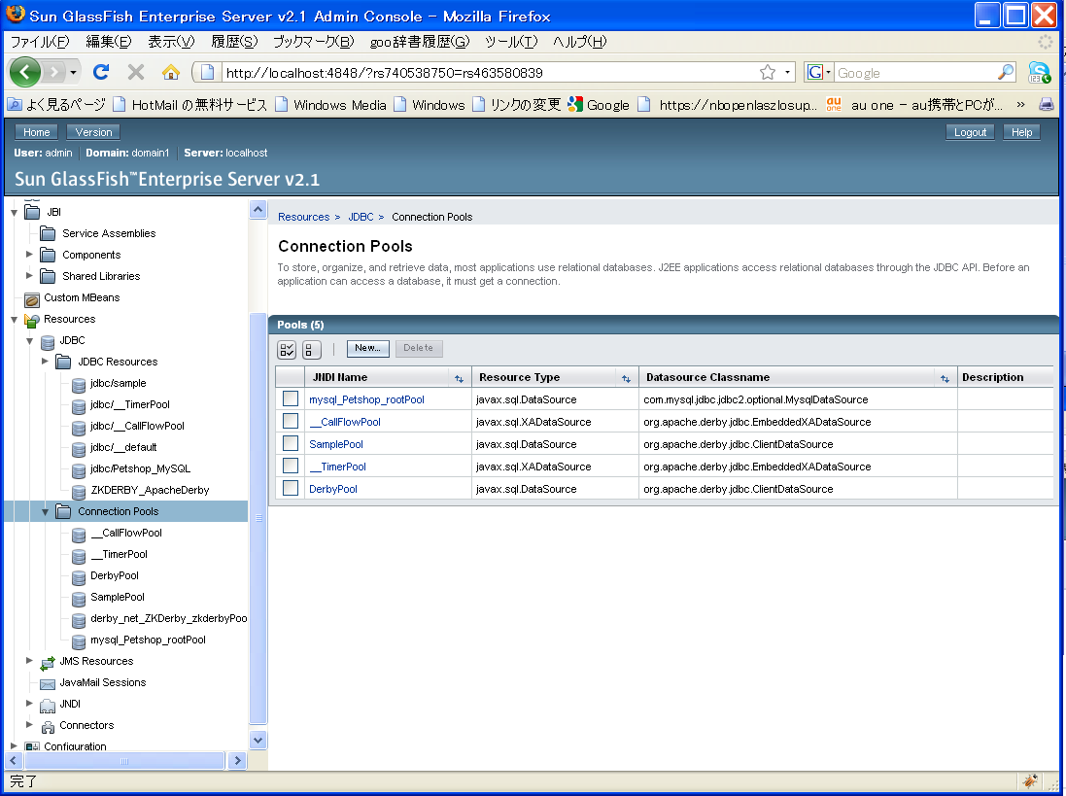Screen dimensions: 1066x796
Task: Click the Custom MBeans tree icon
Action: (x=32, y=299)
